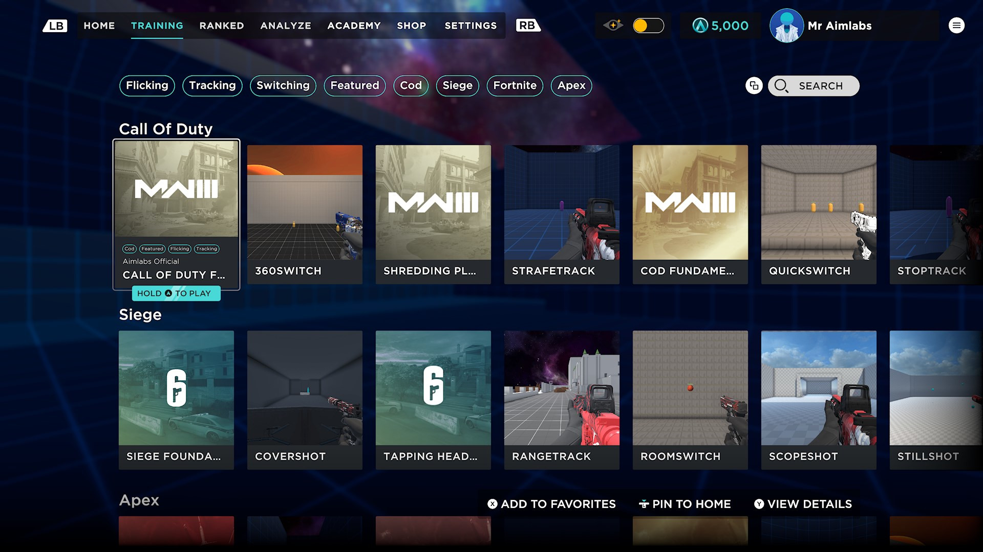Click the RB bumper indicator
Viewport: 983px width, 552px height.
point(528,25)
